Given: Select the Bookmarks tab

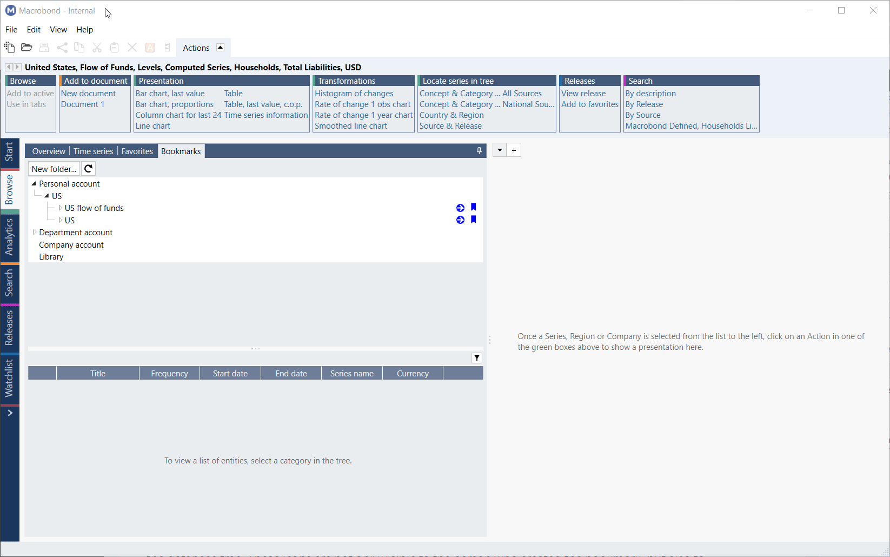Looking at the screenshot, I should [181, 151].
